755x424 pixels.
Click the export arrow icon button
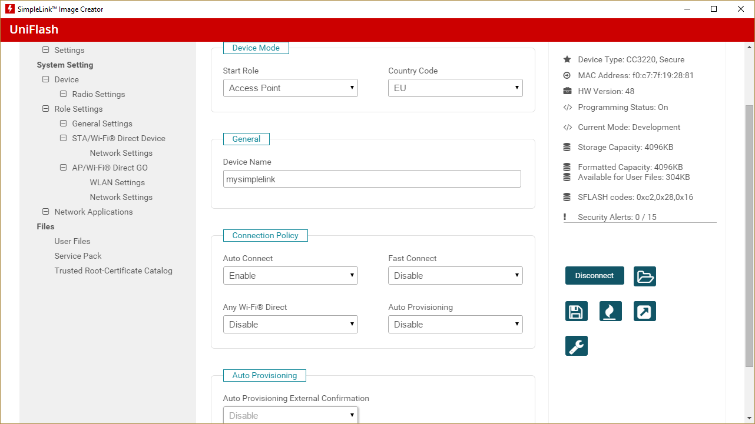point(645,311)
